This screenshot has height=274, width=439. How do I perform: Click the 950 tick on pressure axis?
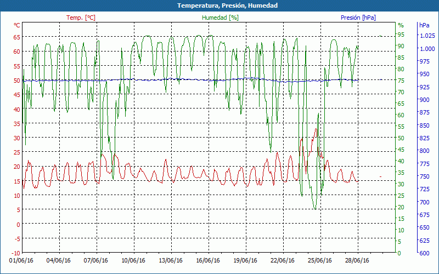pyautogui.click(x=424, y=74)
